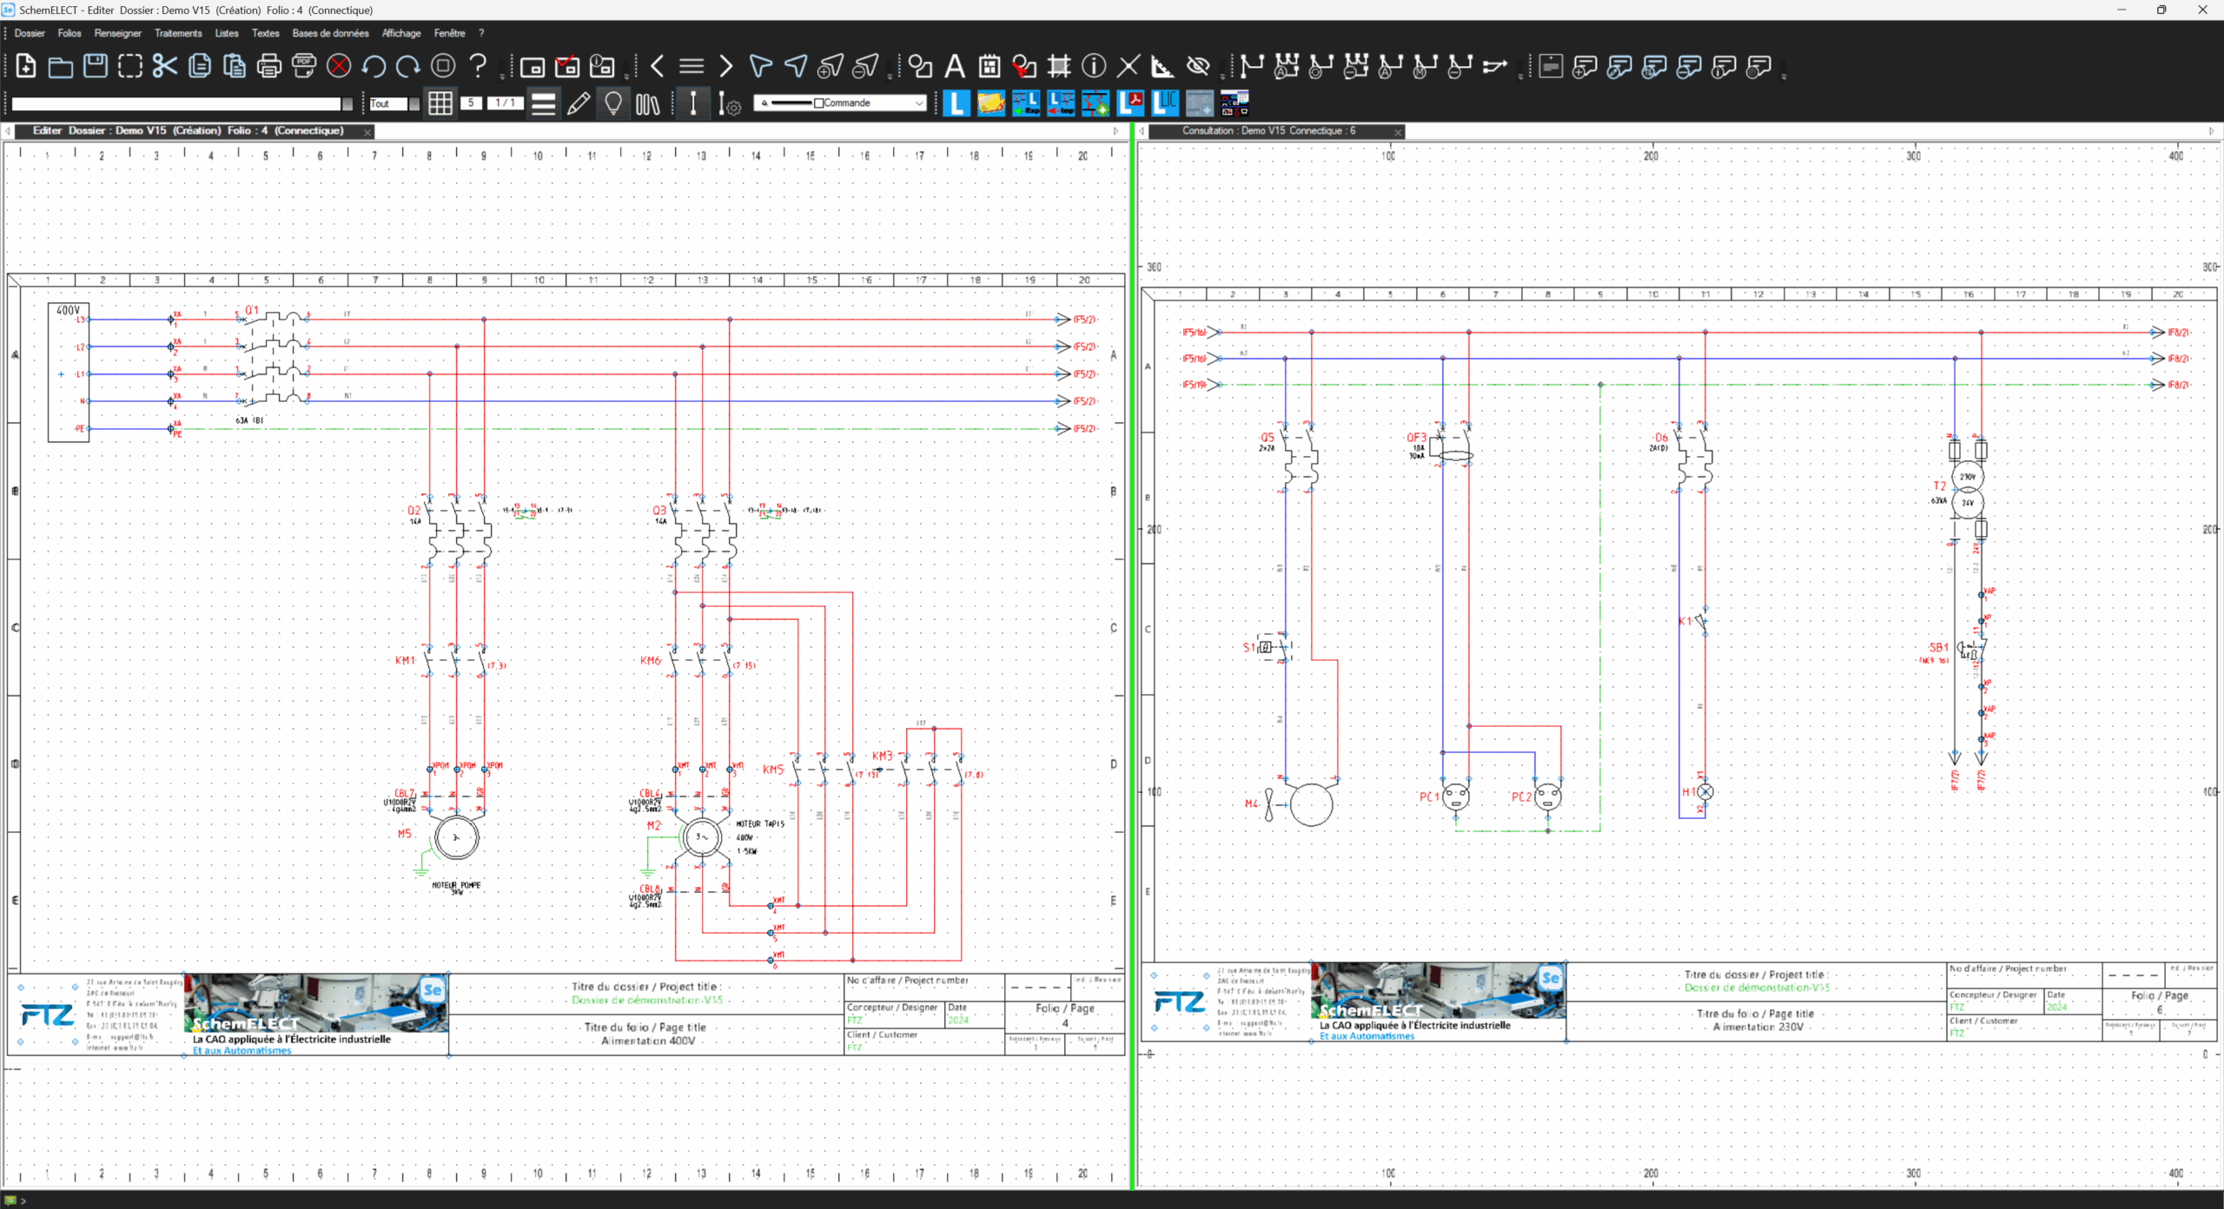Click the 'Et aux Automatismes' link in left folio
The width and height of the screenshot is (2224, 1209).
tap(242, 1051)
